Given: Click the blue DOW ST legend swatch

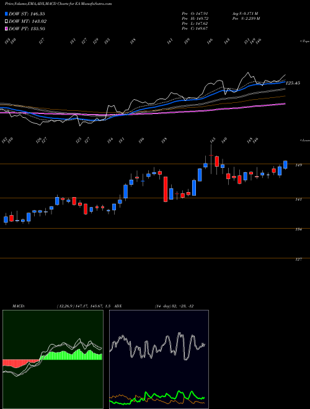Looking at the screenshot, I should [6, 14].
